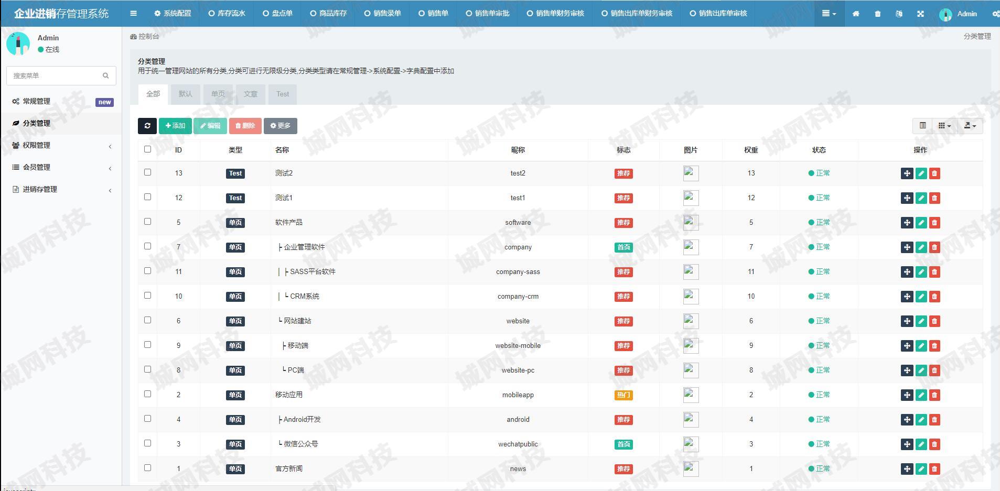This screenshot has width=1000, height=491.
Task: Check the checkbox for row ID 12
Action: [x=147, y=197]
